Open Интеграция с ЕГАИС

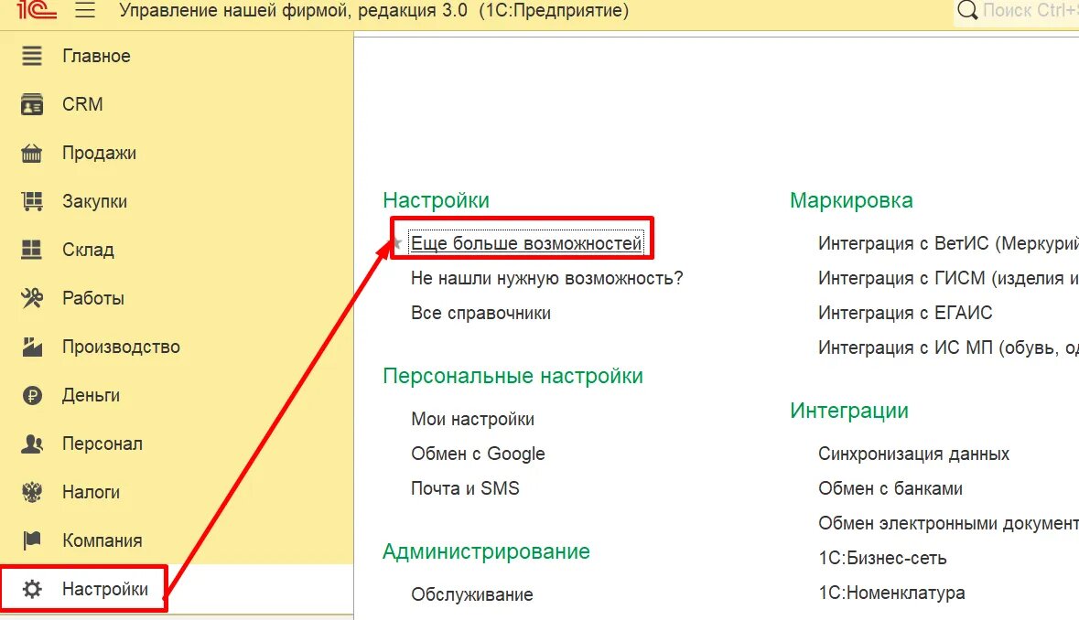[x=905, y=314]
